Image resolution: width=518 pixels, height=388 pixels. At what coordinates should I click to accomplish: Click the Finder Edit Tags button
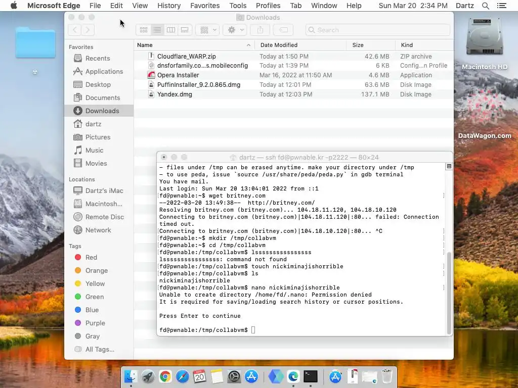pyautogui.click(x=283, y=30)
